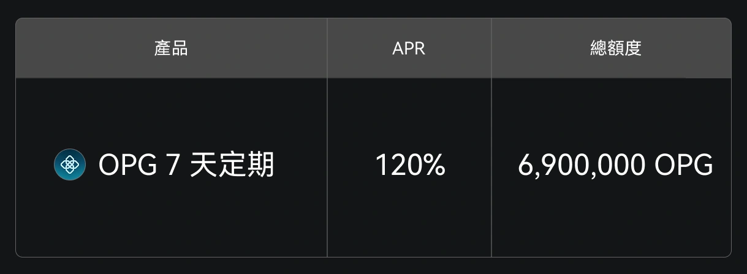Click the 度 character in the last header

point(633,48)
